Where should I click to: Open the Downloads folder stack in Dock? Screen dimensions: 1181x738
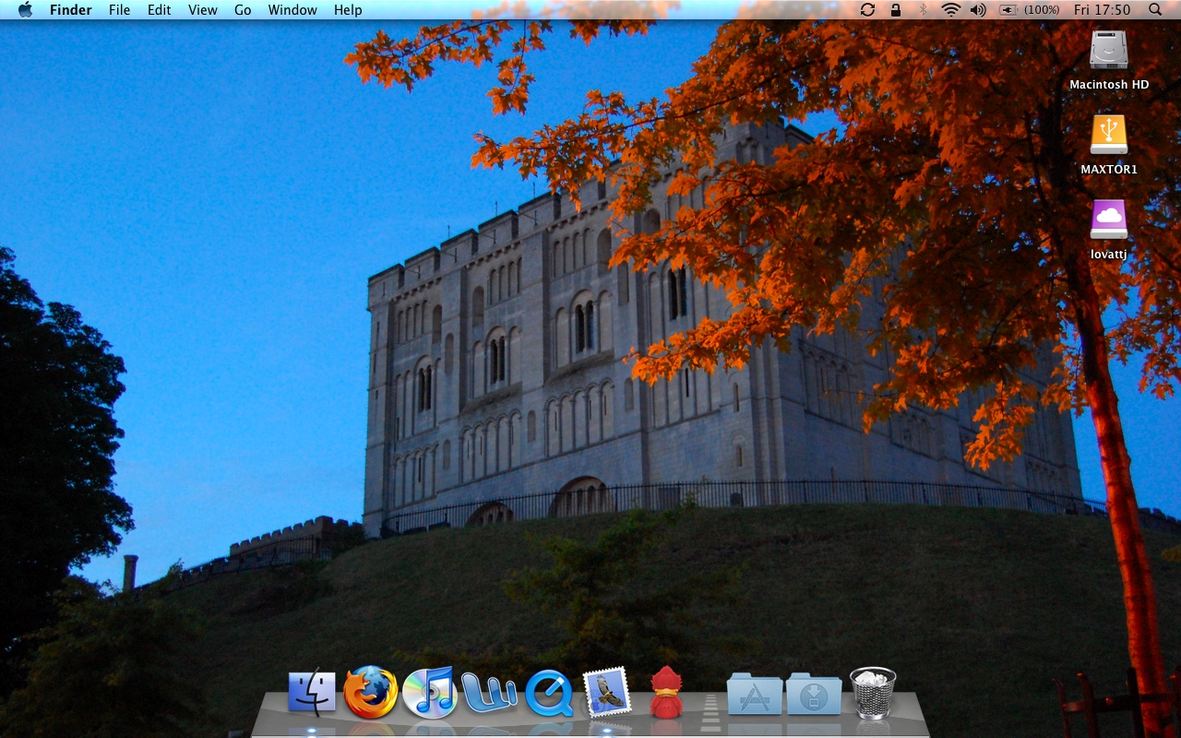[x=814, y=694]
